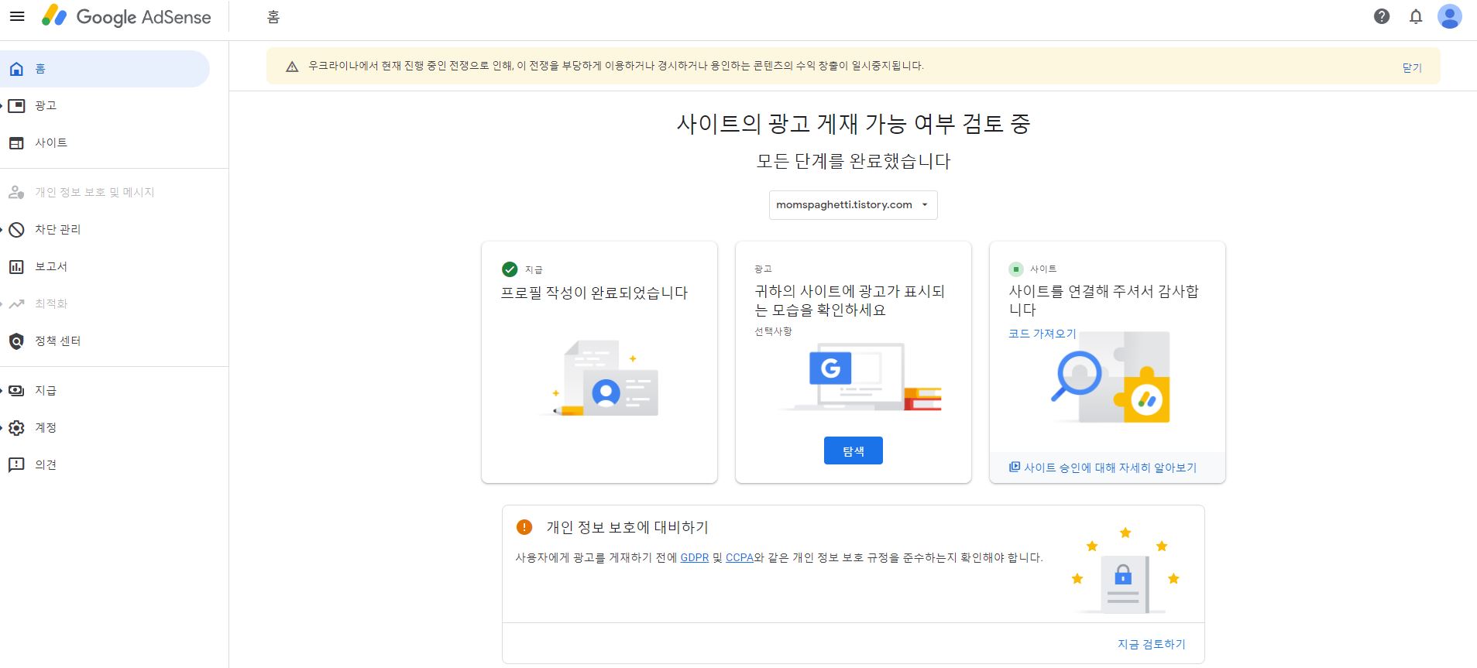Viewport: 1477px width, 668px height.
Task: Click the 최적화 trend arrow icon
Action: click(x=16, y=304)
